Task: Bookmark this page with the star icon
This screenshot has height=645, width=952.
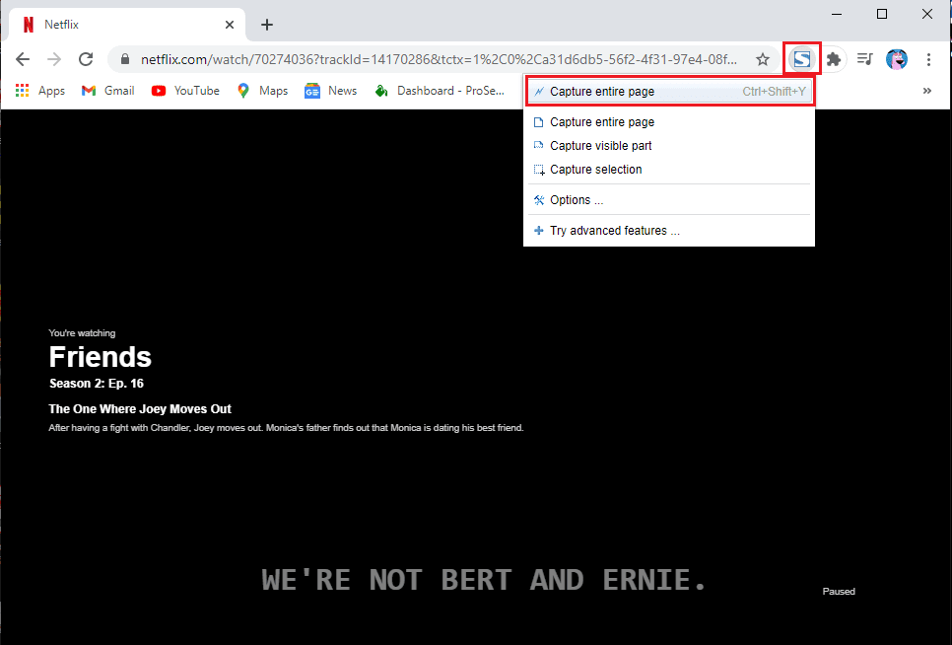Action: click(x=763, y=59)
